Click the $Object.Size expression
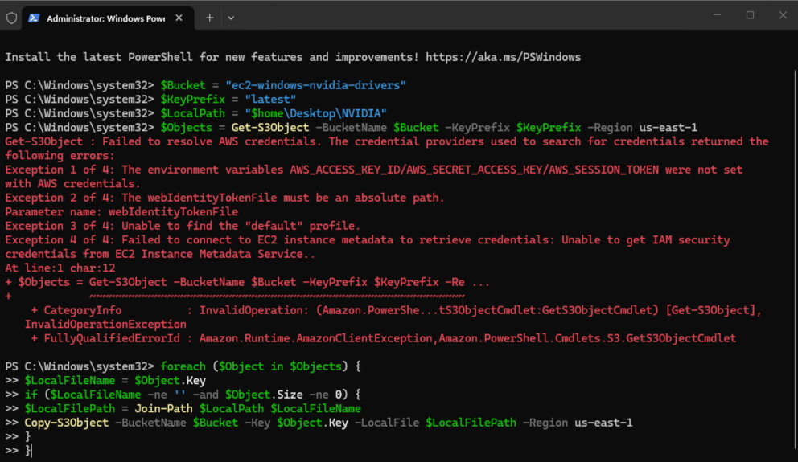Screen dimensions: 798x462 [264, 395]
